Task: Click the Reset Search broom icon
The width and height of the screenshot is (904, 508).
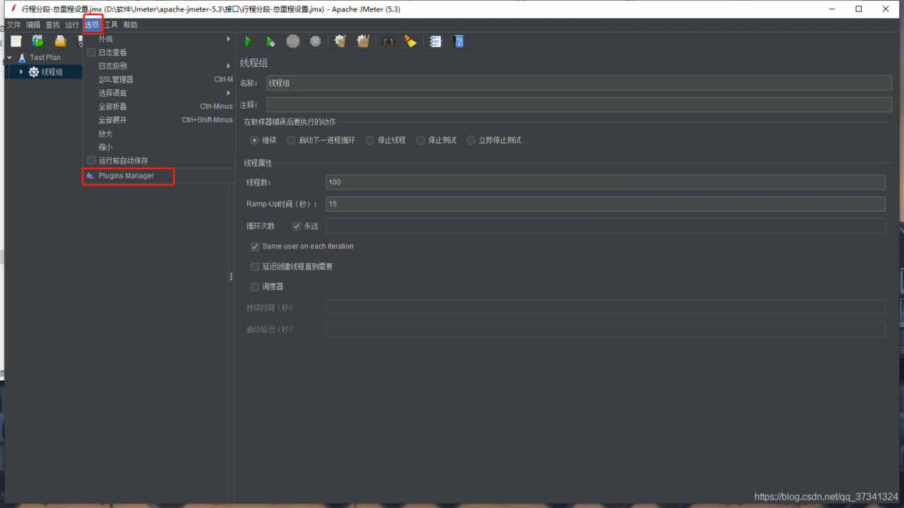Action: (x=410, y=42)
